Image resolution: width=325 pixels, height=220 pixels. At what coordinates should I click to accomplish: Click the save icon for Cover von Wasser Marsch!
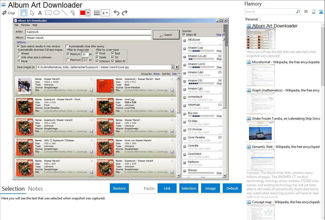coord(172,152)
